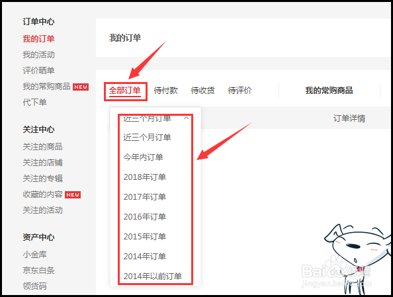Image resolution: width=393 pixels, height=297 pixels.
Task: Click 订单详情 column header
Action: 349,118
